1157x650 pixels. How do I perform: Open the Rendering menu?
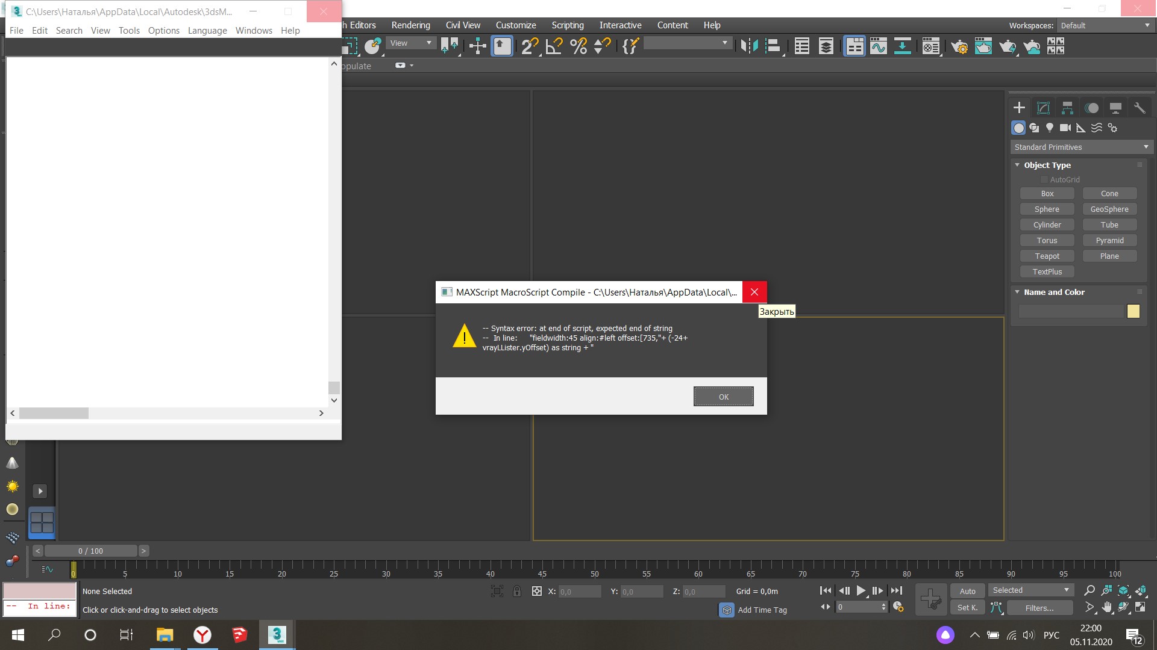411,25
